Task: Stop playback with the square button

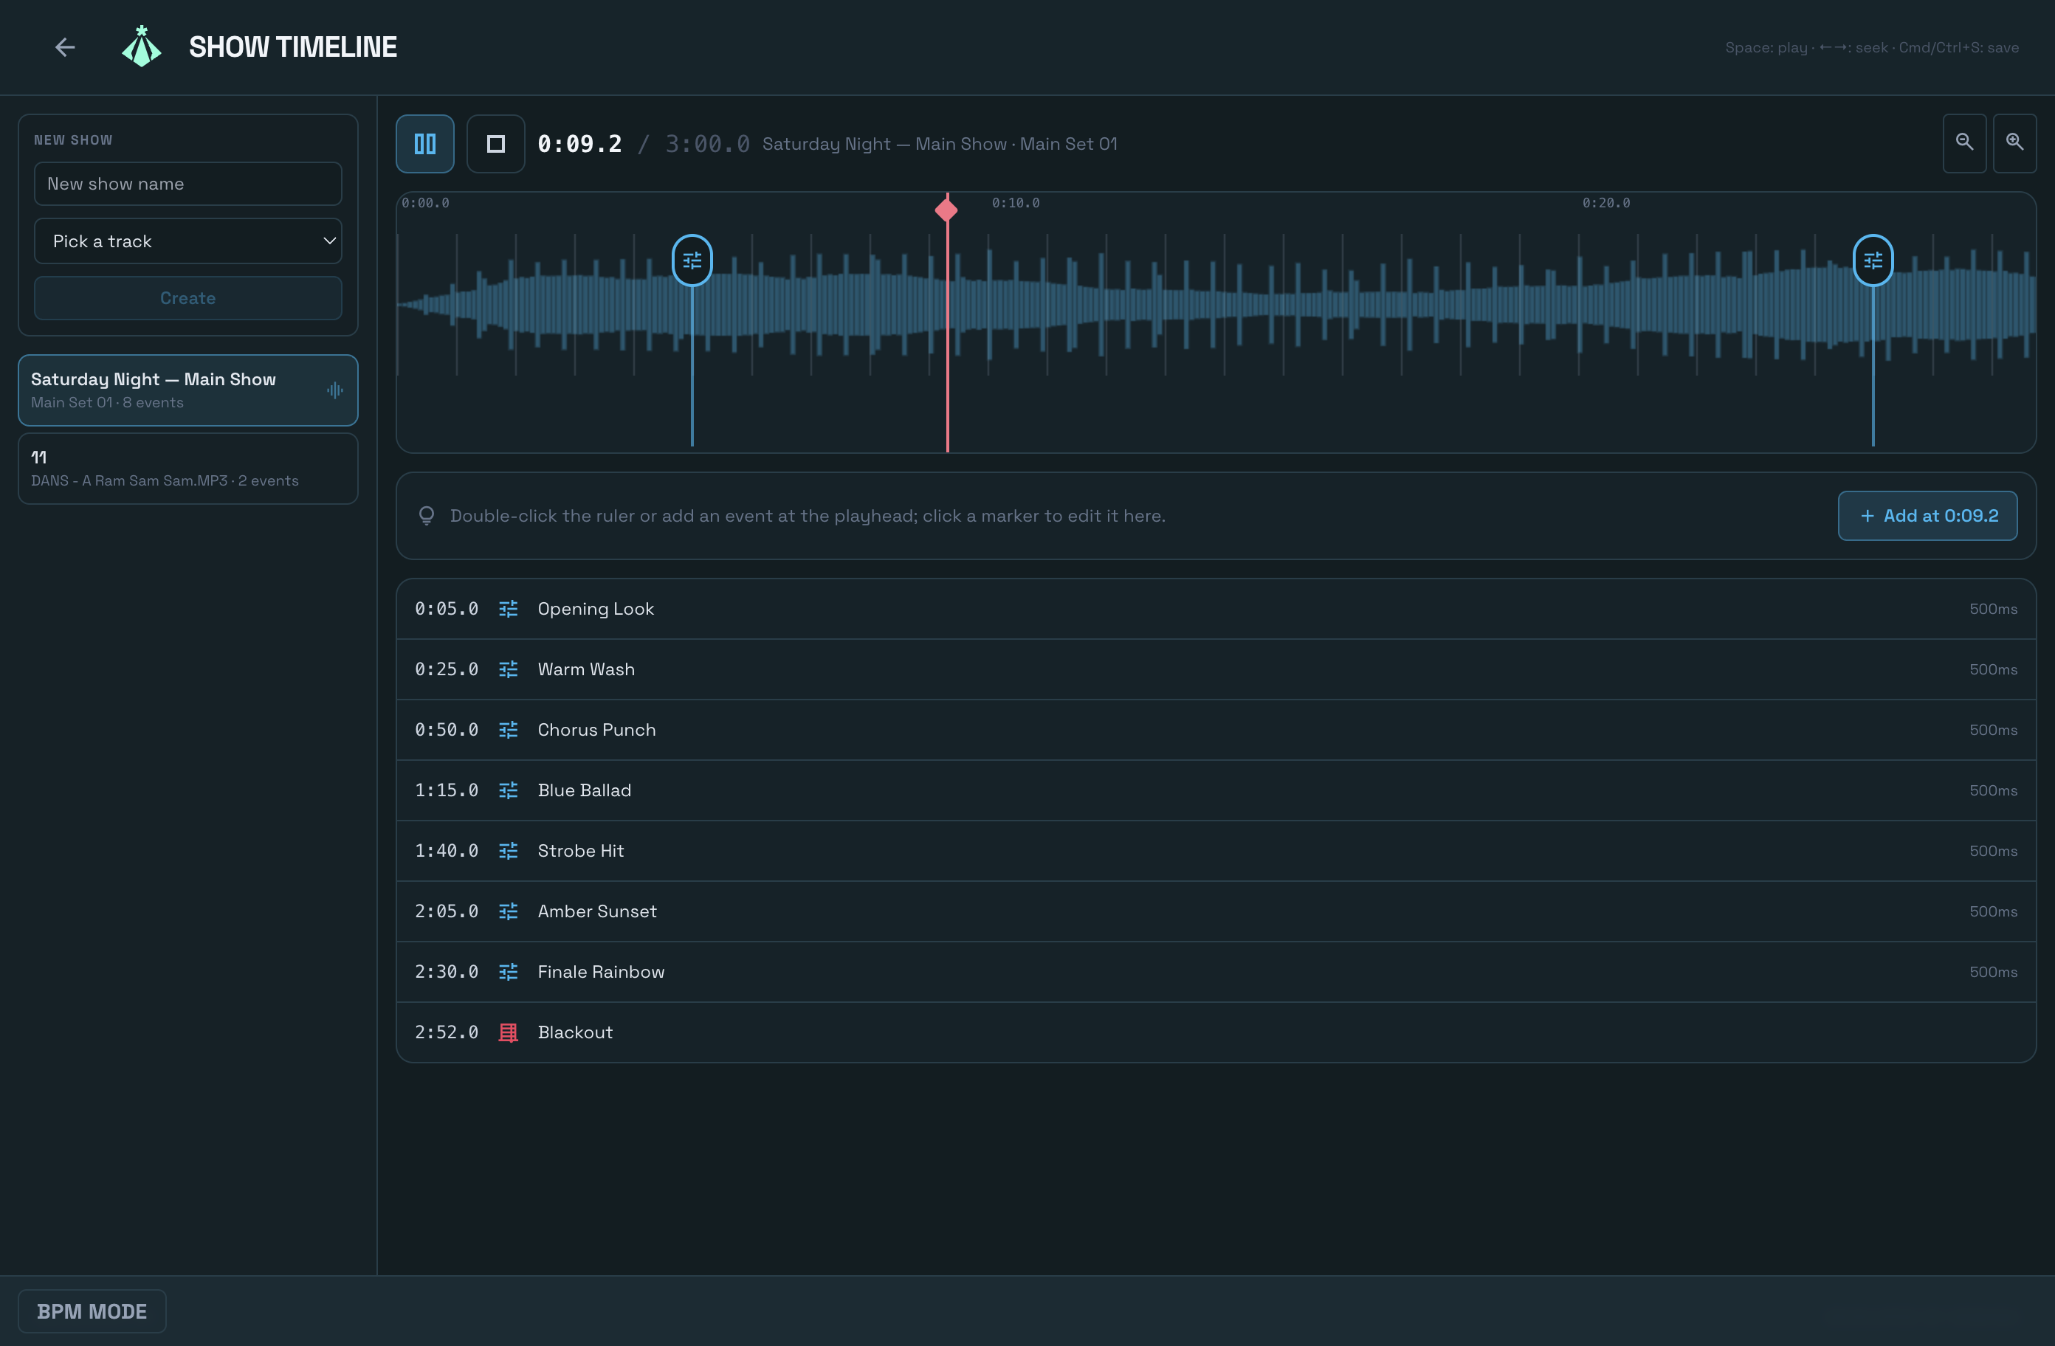Action: [495, 144]
